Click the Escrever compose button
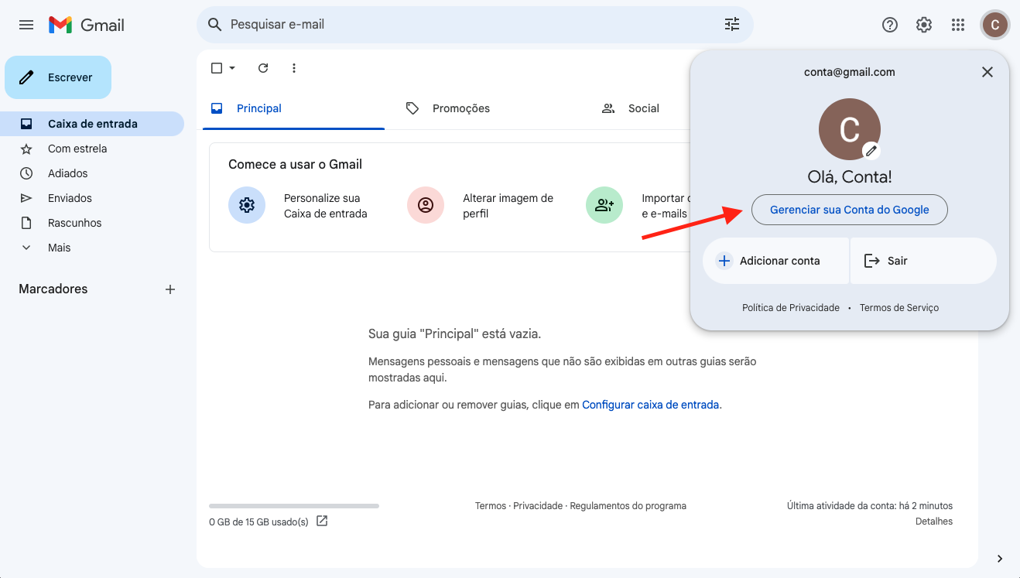The image size is (1020, 578). [58, 77]
